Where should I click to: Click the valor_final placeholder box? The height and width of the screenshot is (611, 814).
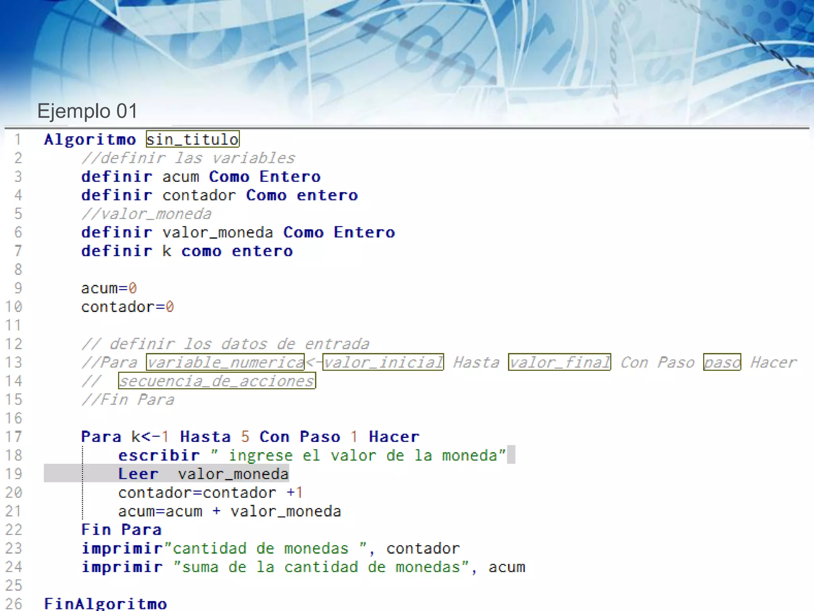tap(559, 362)
